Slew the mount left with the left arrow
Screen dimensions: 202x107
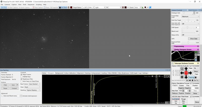[182, 73]
